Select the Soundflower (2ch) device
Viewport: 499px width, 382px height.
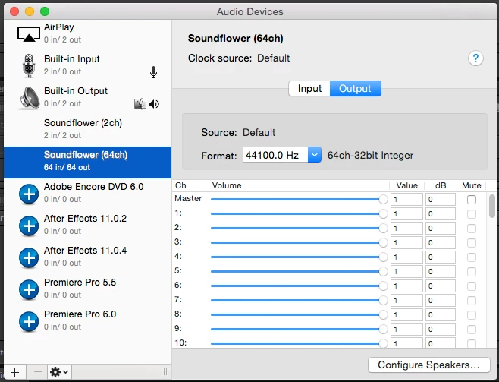(87, 131)
